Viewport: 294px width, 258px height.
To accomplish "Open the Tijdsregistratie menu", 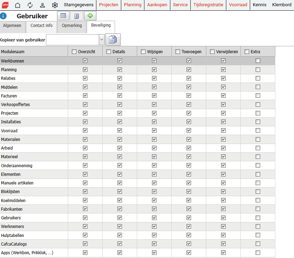I will pyautogui.click(x=208, y=5).
